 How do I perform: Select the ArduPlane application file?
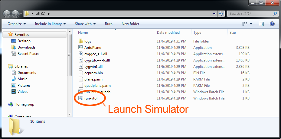point(93,48)
